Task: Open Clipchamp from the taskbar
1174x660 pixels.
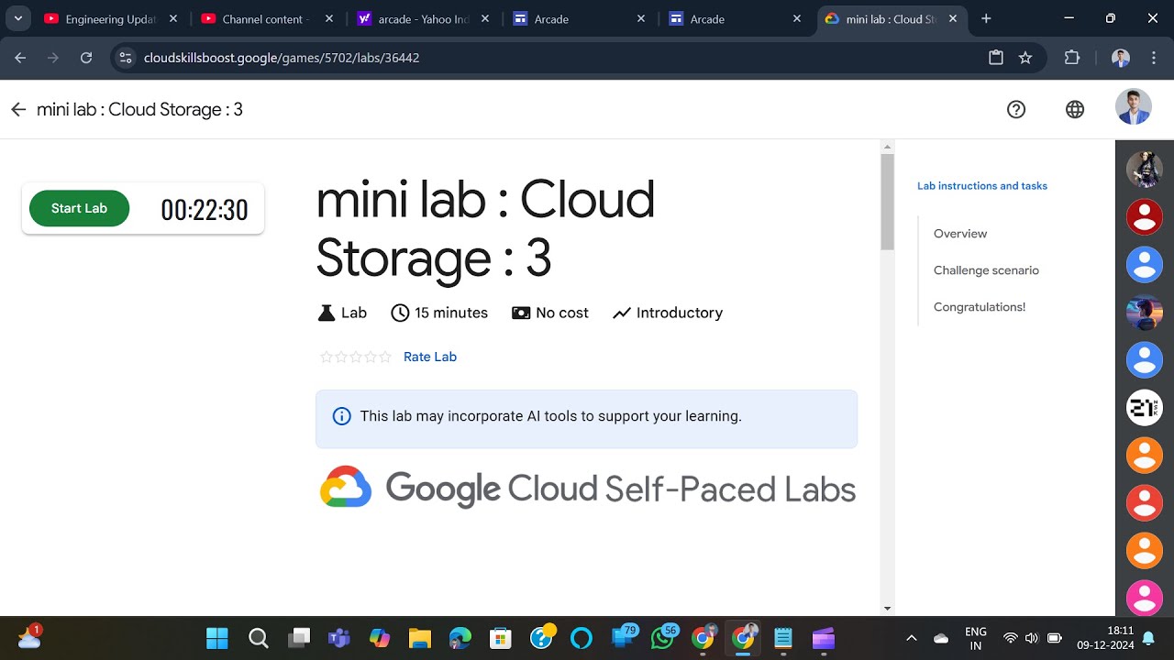Action: coord(824,638)
